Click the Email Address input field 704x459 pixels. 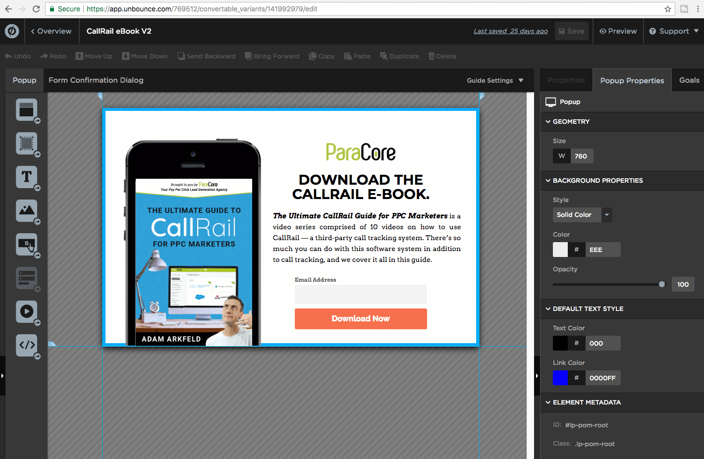(361, 294)
